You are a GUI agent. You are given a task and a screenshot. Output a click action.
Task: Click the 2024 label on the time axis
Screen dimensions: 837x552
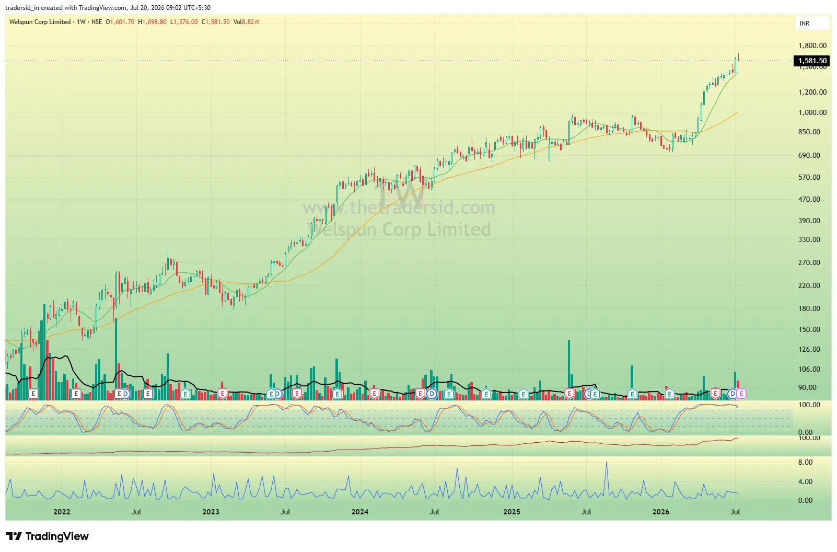[x=360, y=512]
